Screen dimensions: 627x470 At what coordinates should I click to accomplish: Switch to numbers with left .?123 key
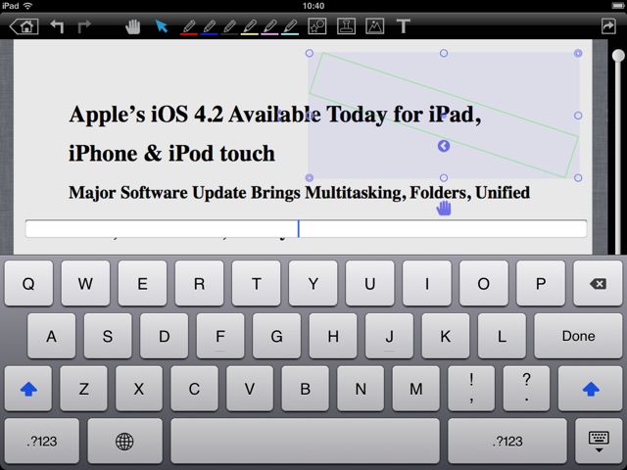(x=42, y=442)
